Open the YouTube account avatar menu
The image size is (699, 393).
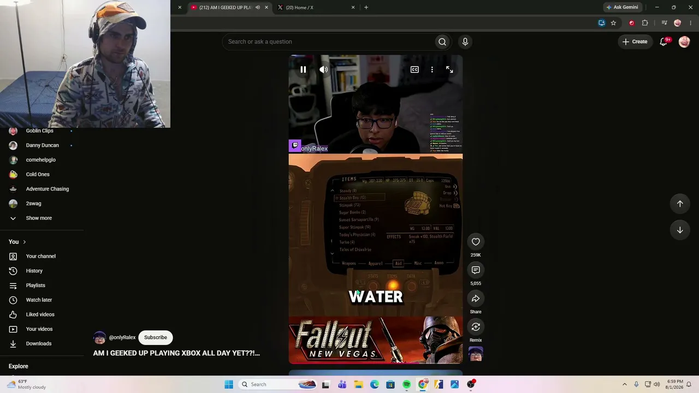point(684,41)
